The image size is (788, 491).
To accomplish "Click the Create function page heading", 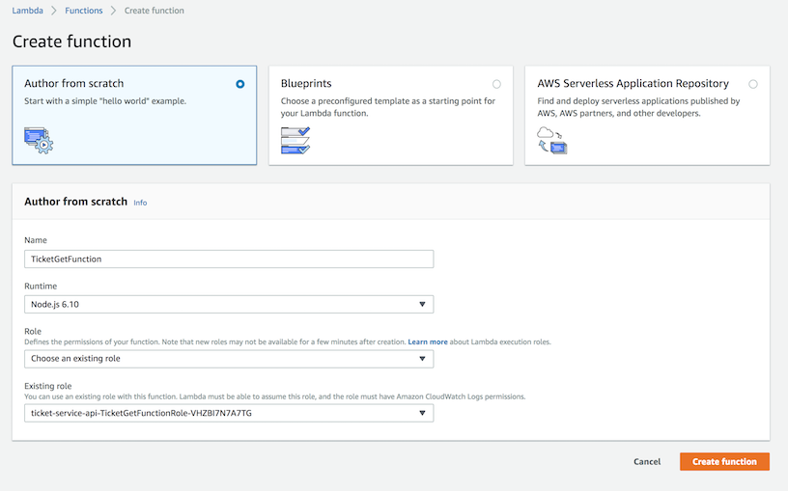I will (71, 41).
